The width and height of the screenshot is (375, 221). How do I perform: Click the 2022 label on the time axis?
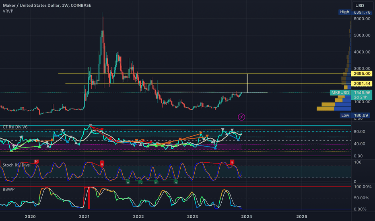[138, 217]
